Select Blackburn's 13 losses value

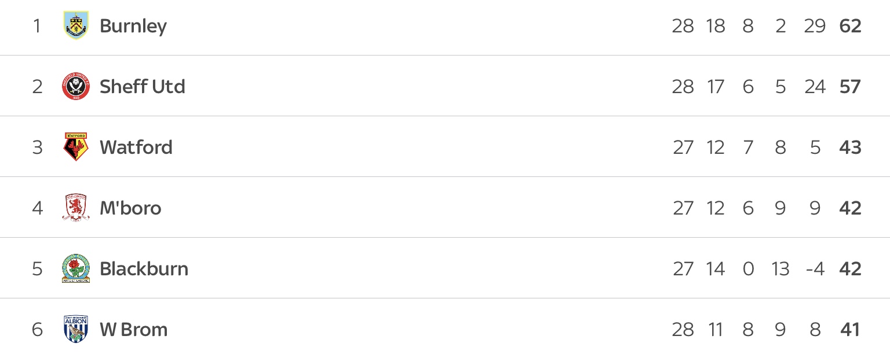[780, 269]
